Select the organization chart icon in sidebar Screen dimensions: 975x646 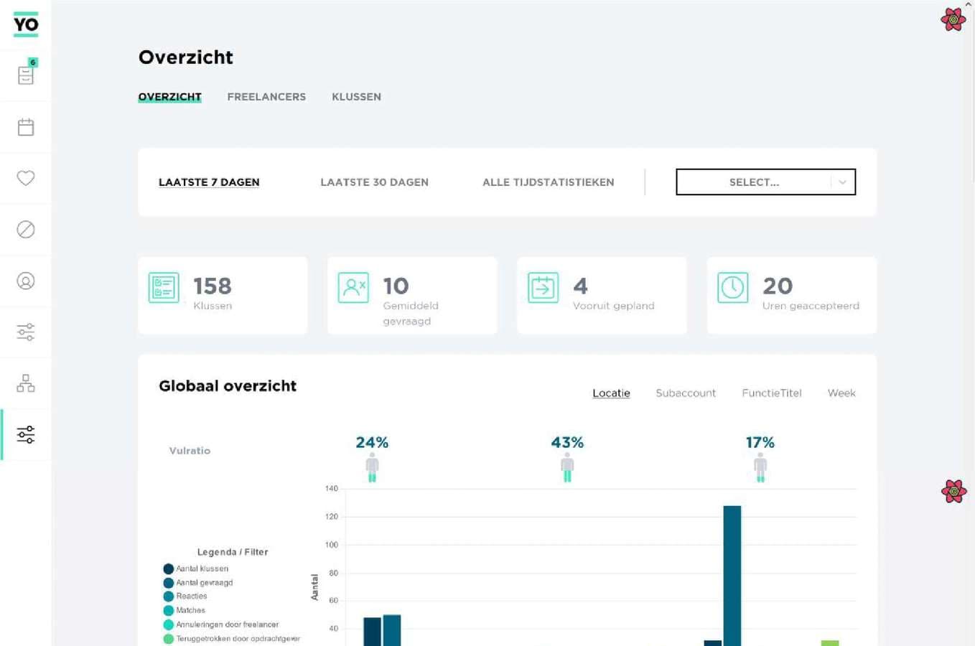click(x=25, y=383)
